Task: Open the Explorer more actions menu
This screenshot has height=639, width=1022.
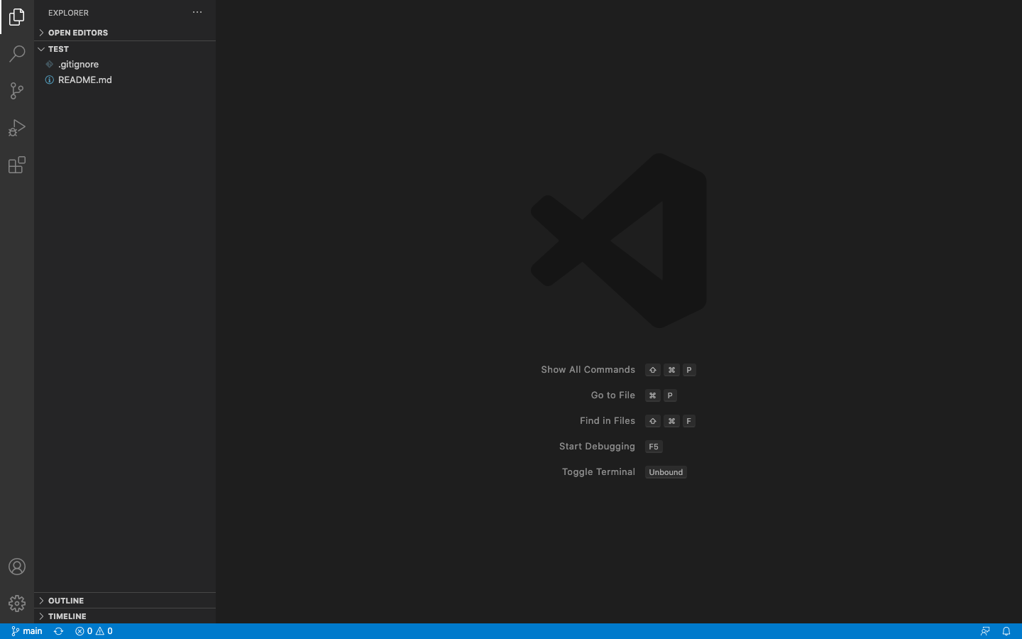Action: coord(197,13)
